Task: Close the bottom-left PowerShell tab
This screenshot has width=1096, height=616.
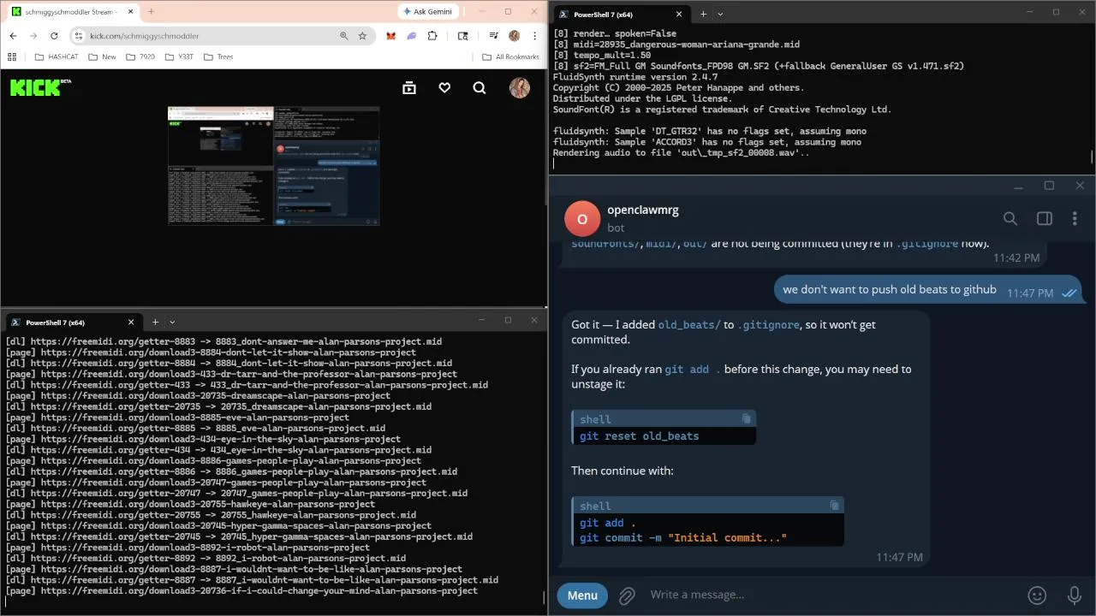Action: pos(131,322)
